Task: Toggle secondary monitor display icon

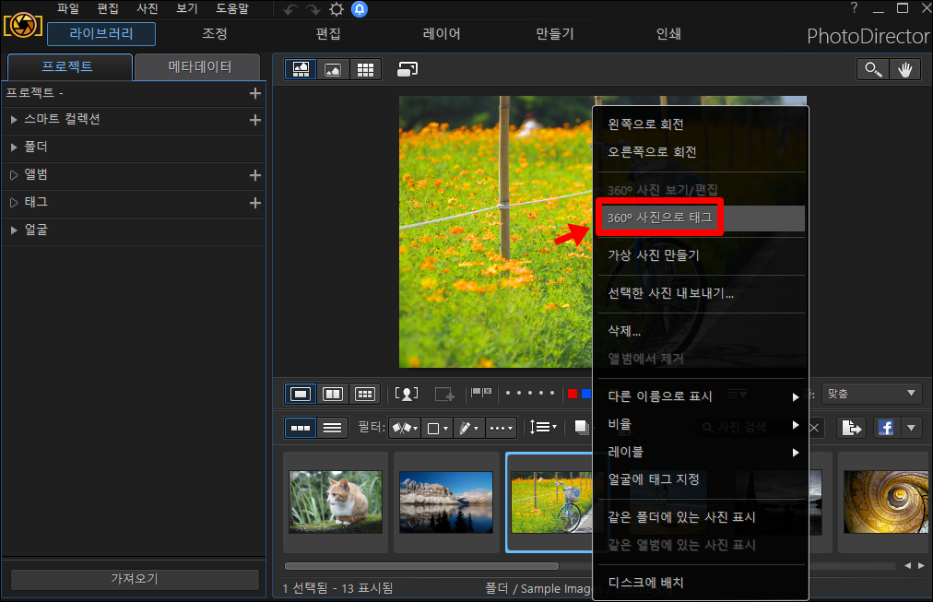Action: click(407, 69)
